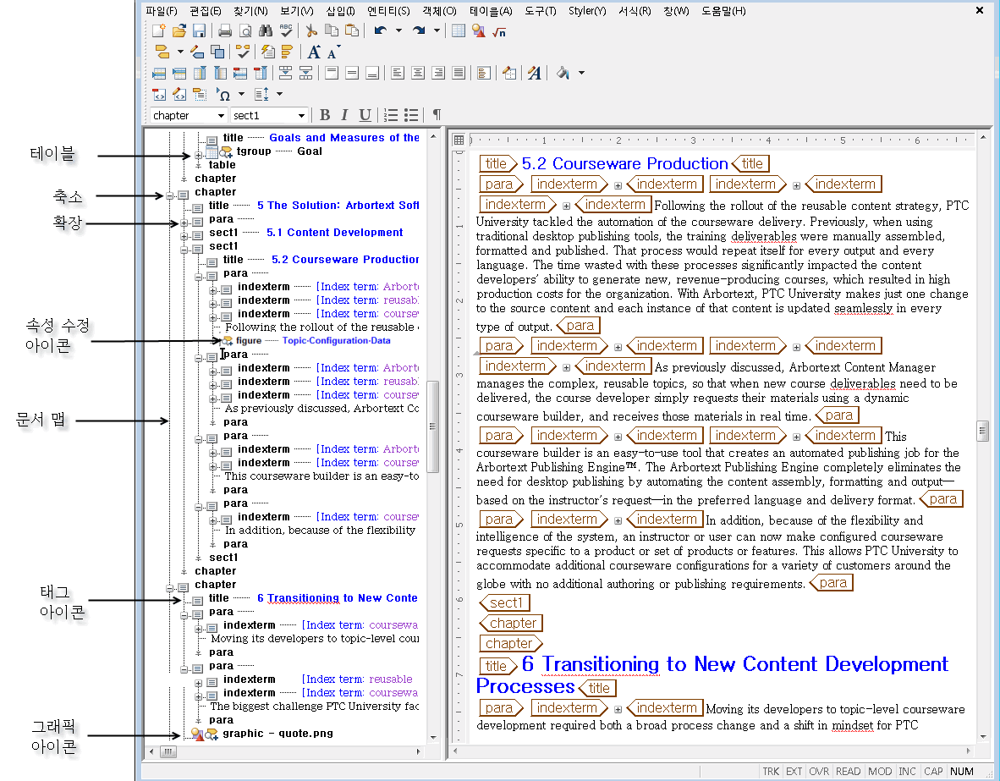Open Print Preview from the toolbar

point(245,30)
